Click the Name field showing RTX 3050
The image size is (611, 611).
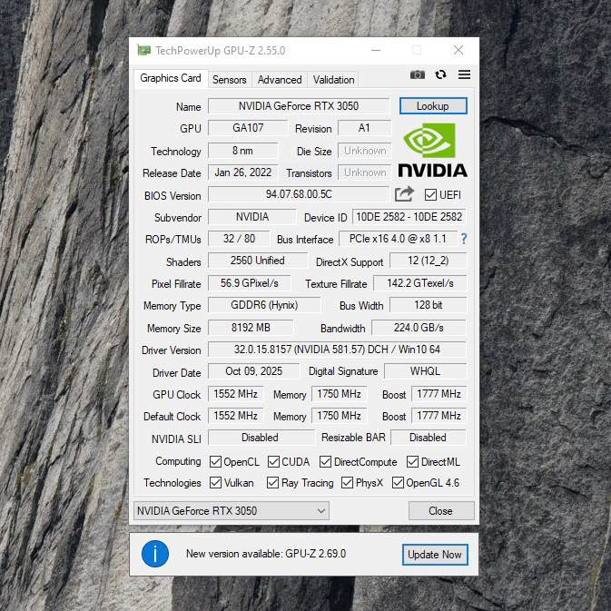299,106
